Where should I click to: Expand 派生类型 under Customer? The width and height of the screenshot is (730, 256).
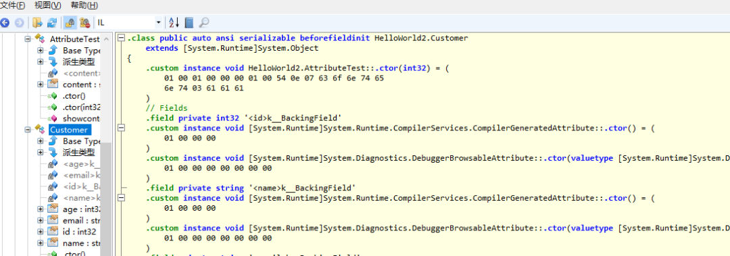(x=41, y=152)
